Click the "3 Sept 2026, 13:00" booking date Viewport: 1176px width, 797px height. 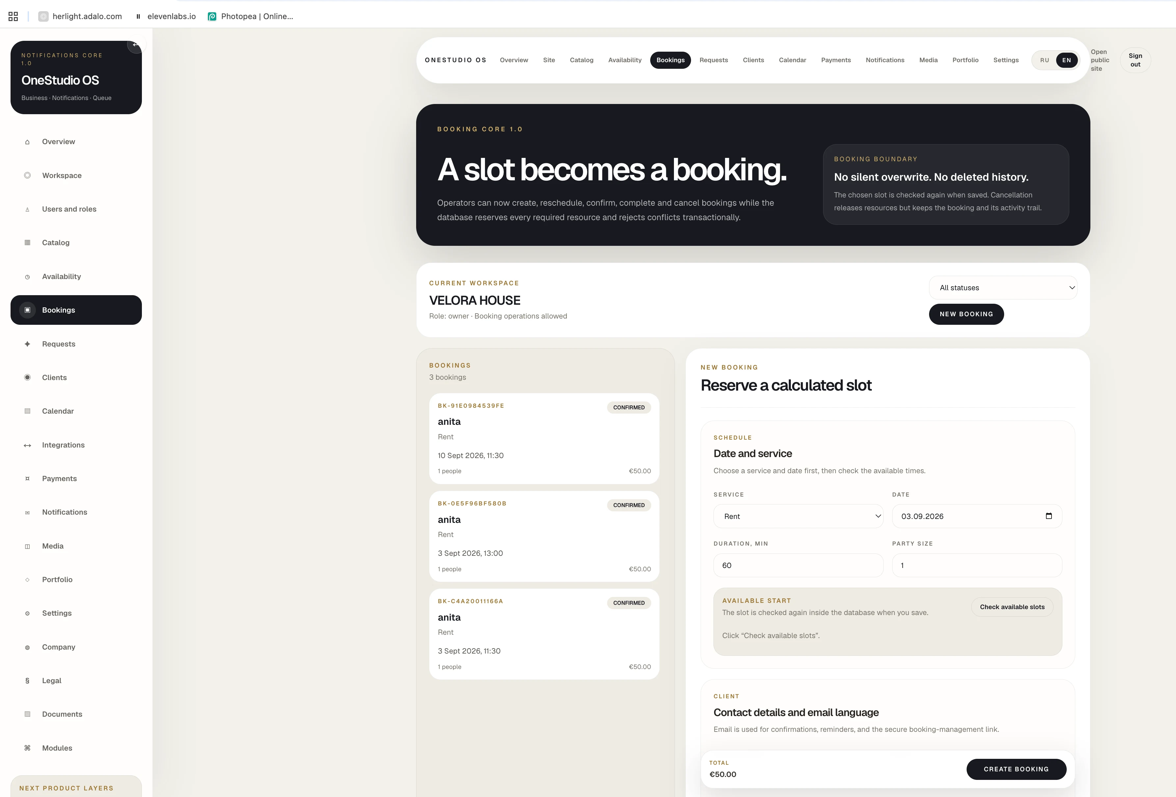point(470,553)
